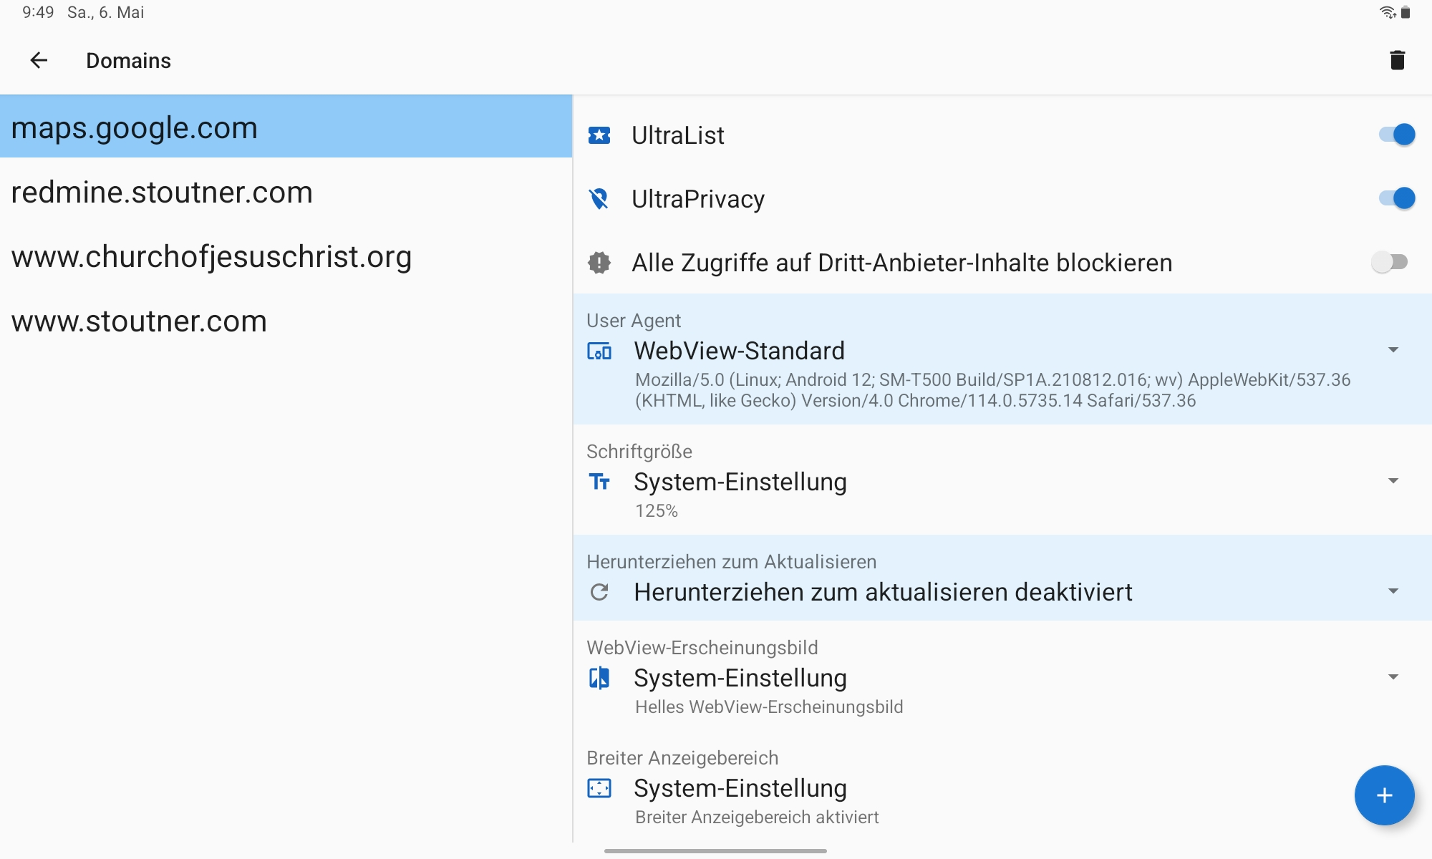This screenshot has width=1432, height=859.
Task: Disable the UltraList switch
Action: [1396, 135]
